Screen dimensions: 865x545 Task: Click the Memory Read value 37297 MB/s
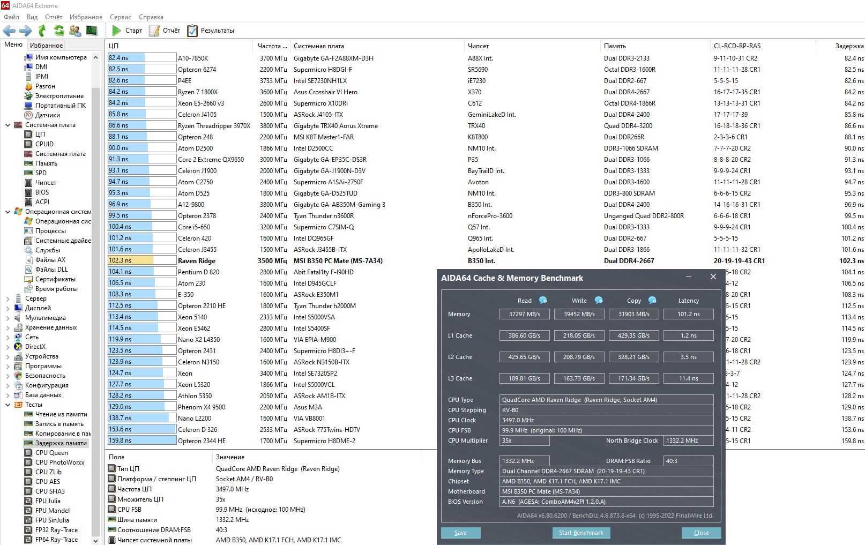(524, 314)
